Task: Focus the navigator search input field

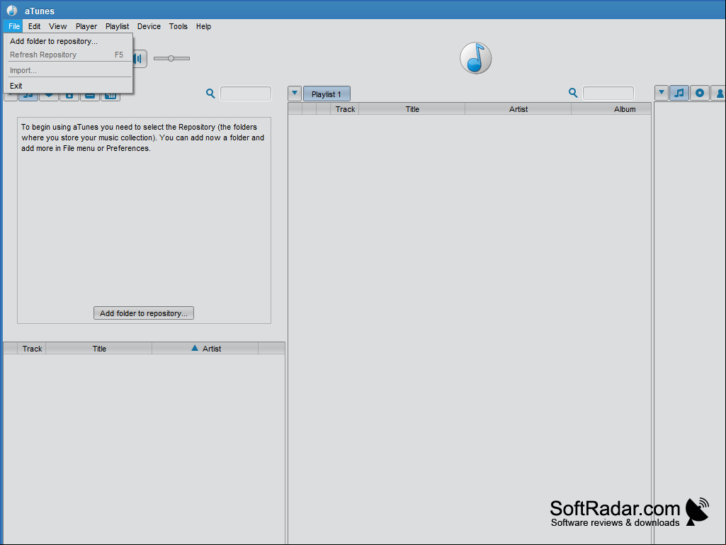Action: coord(245,94)
